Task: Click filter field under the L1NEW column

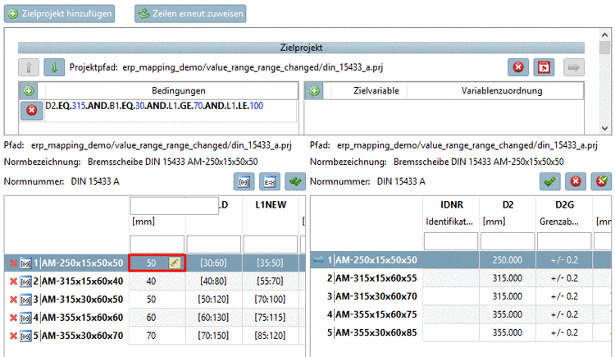Action: pos(271,244)
